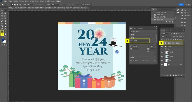Select the Zoom tool in toolbox
The height and width of the screenshot is (102, 192).
pyautogui.click(x=2, y=37)
